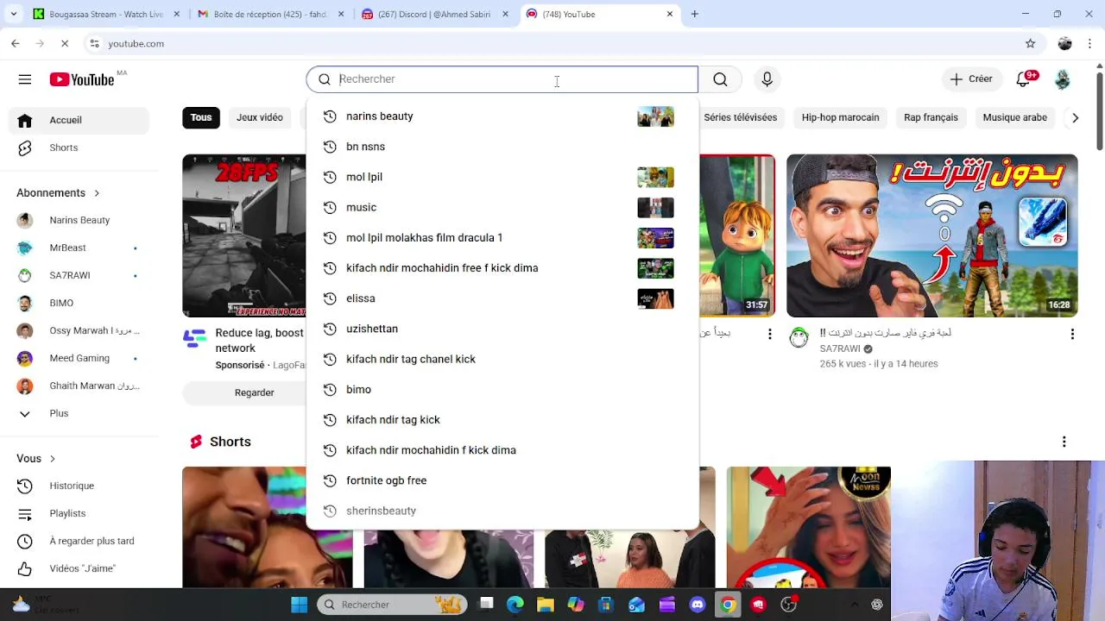Open Windows Start menu
Viewport: 1105px width, 621px height.
pyautogui.click(x=299, y=605)
